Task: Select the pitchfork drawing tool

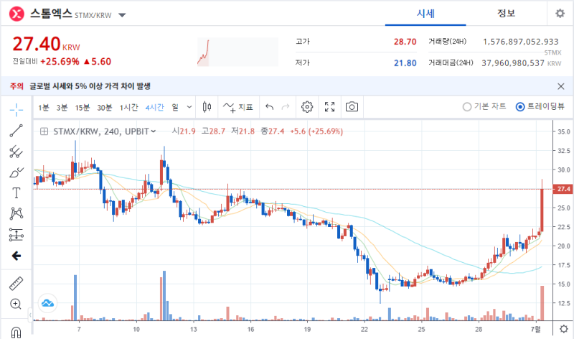Action: click(16, 152)
